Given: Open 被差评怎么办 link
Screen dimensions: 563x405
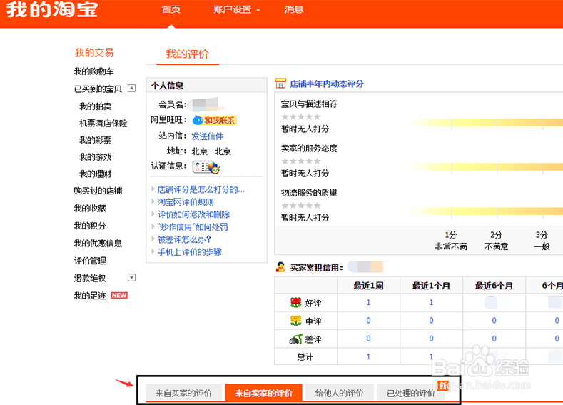Looking at the screenshot, I should pyautogui.click(x=184, y=239).
